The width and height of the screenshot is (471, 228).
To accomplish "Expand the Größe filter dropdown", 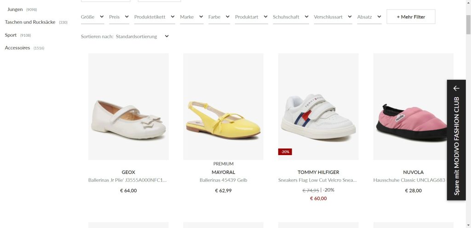I will tap(92, 17).
